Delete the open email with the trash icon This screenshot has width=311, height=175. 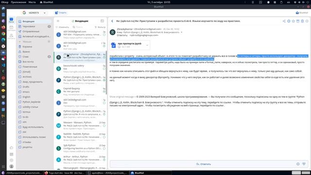point(302,21)
